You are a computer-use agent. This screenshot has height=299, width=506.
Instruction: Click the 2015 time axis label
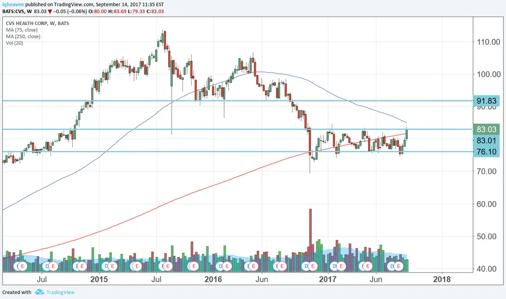99,279
